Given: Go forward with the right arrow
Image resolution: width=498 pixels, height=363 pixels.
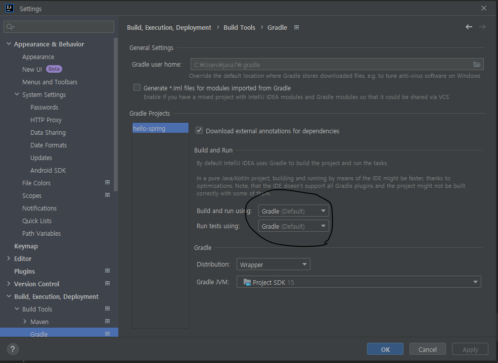Looking at the screenshot, I should point(482,27).
